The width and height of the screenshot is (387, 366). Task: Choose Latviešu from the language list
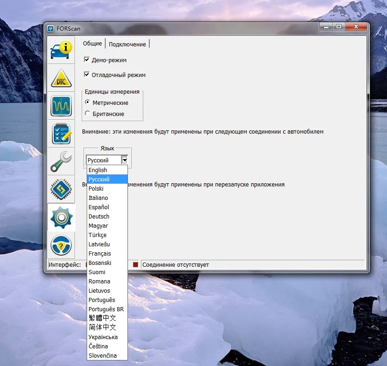point(107,244)
